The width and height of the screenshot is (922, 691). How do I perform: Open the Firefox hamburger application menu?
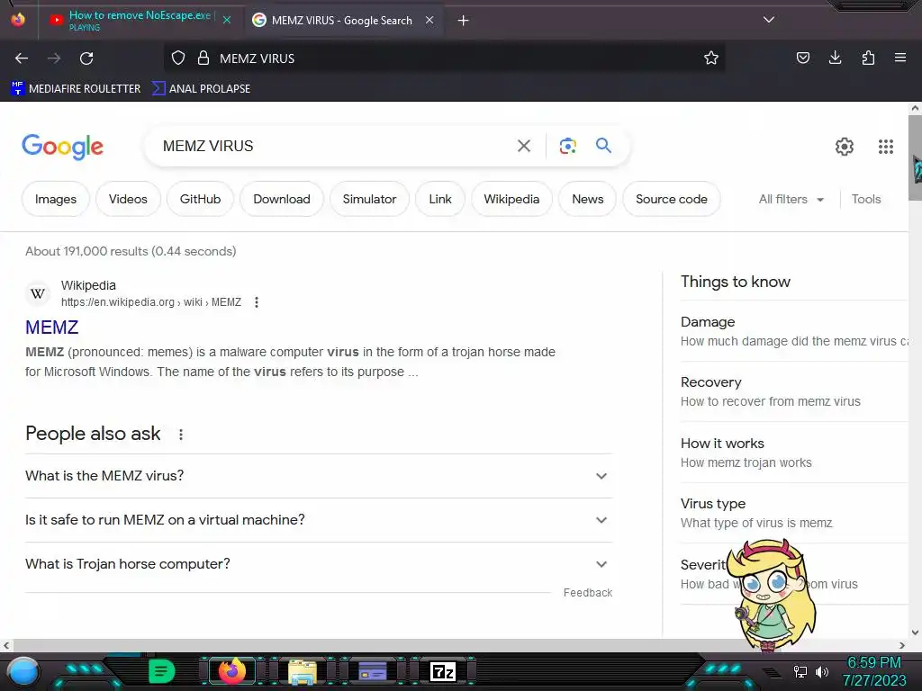pyautogui.click(x=900, y=58)
